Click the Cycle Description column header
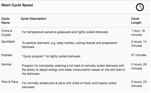Image resolution: width=151 pixels, height=93 pixels. (x=33, y=19)
